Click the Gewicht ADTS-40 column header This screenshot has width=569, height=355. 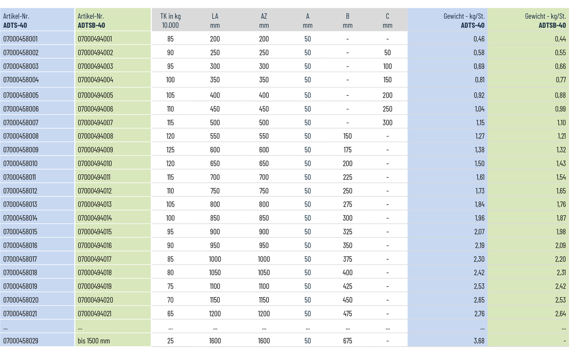(464, 20)
